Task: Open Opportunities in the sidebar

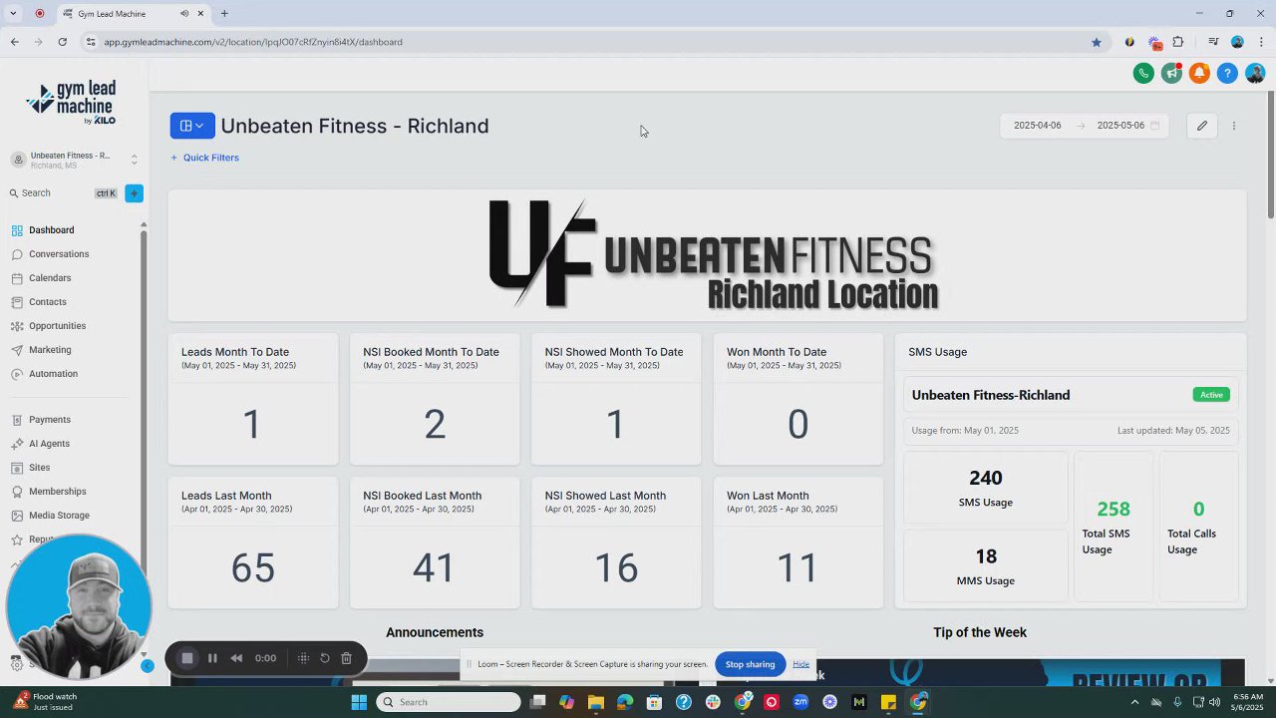Action: pyautogui.click(x=57, y=326)
